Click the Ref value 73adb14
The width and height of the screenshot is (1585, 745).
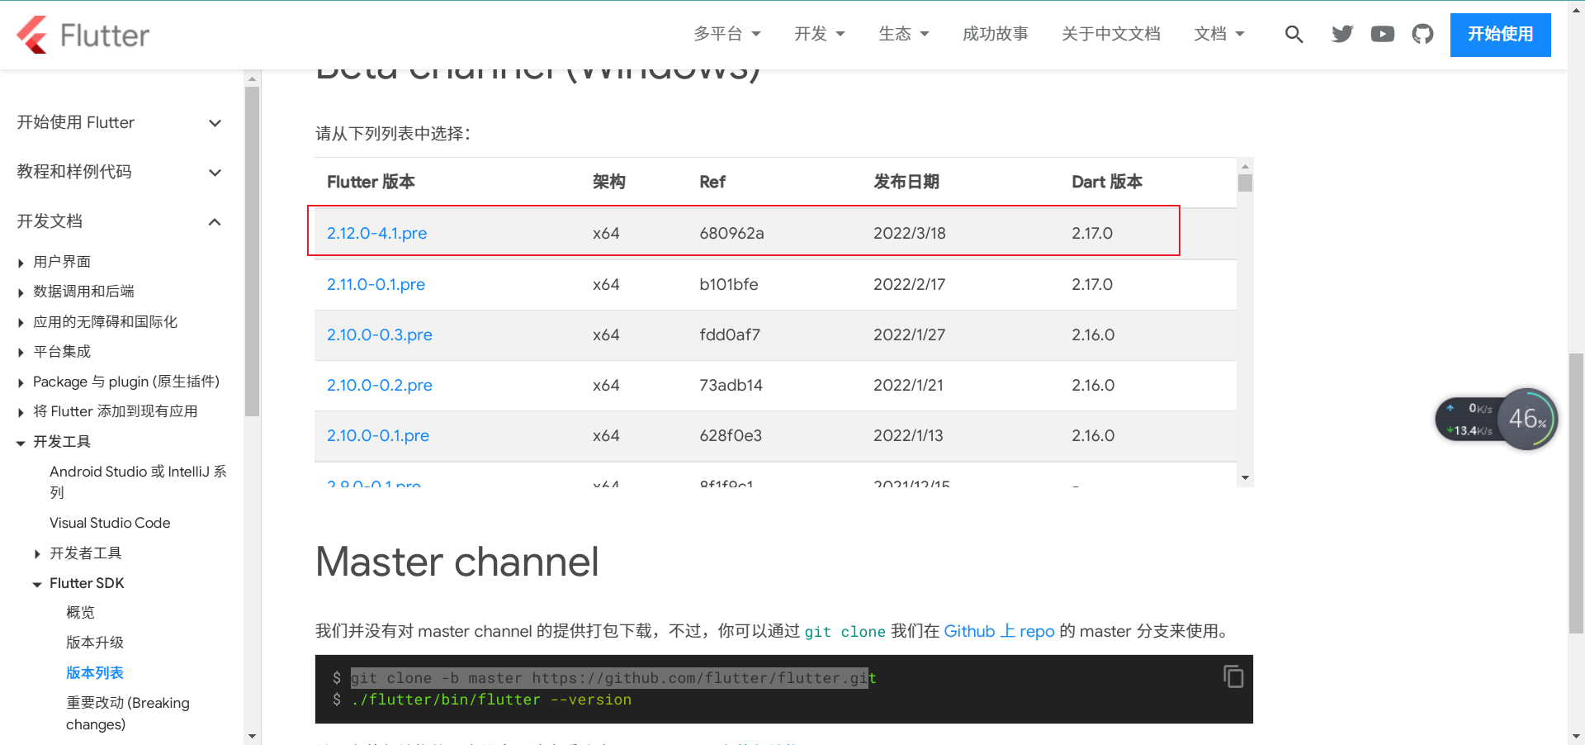click(x=731, y=385)
